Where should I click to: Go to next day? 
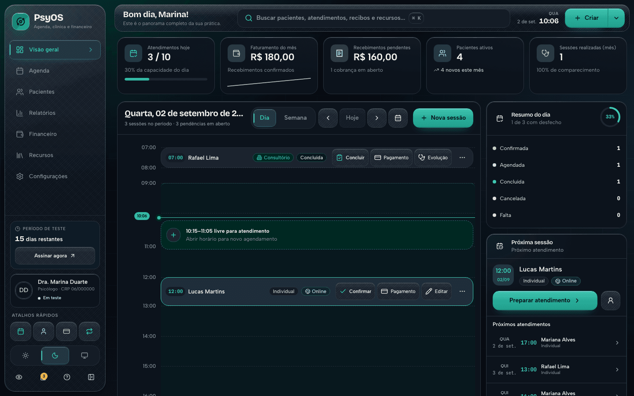(377, 118)
